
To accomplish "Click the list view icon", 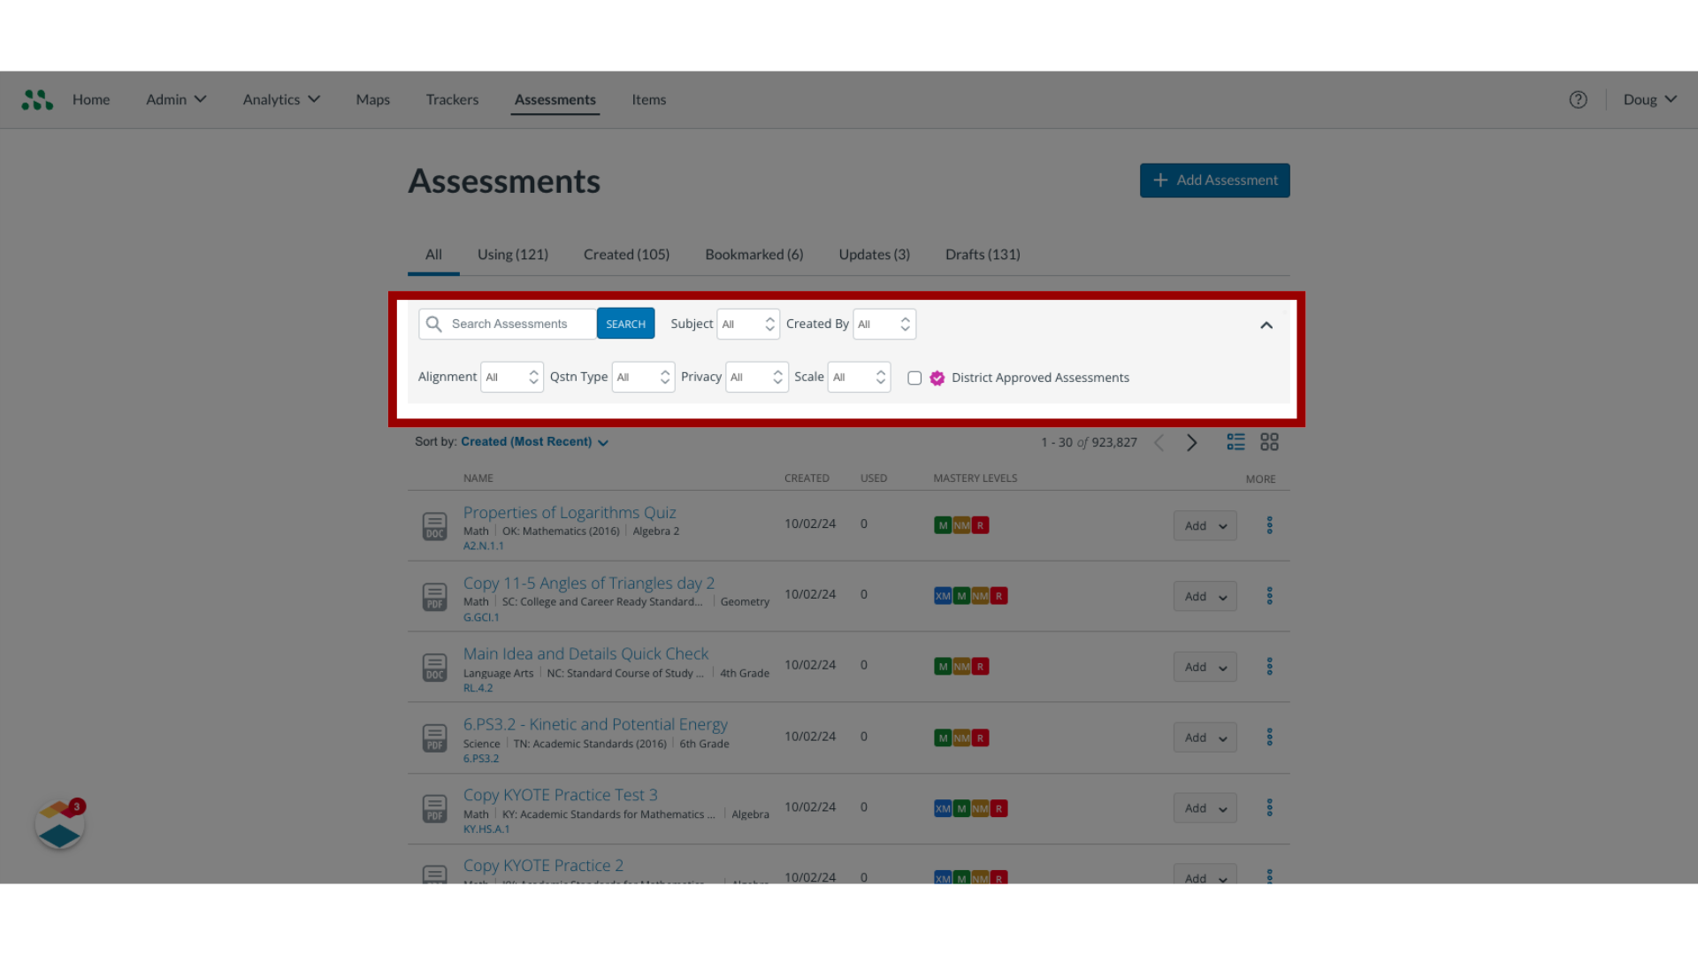I will pos(1236,442).
